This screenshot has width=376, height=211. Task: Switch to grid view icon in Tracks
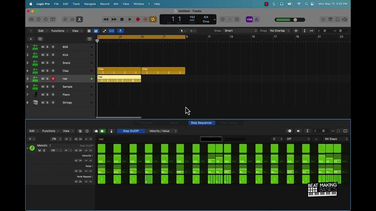click(x=89, y=31)
